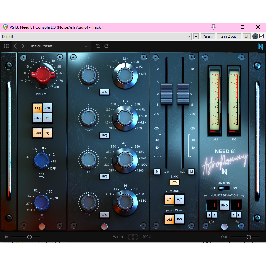Click the R/S VU meter
The height and width of the screenshot is (266, 266).
[234, 101]
